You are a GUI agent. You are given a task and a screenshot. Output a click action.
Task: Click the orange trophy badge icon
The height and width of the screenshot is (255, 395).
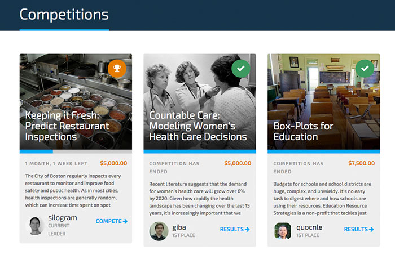[117, 68]
